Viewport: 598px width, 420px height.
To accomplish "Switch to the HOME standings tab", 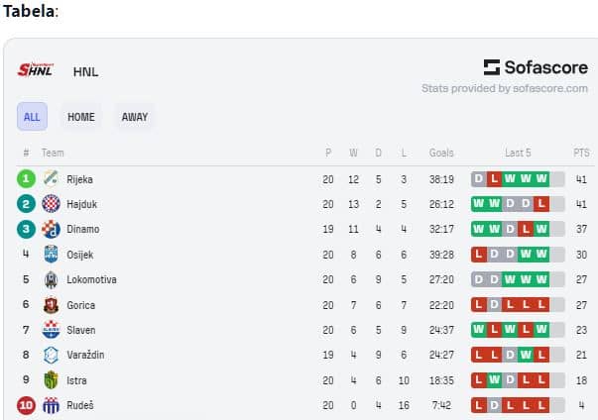I will point(81,117).
